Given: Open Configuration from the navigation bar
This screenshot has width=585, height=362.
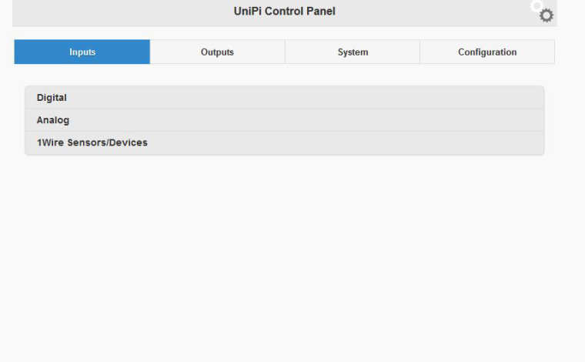Looking at the screenshot, I should (487, 52).
